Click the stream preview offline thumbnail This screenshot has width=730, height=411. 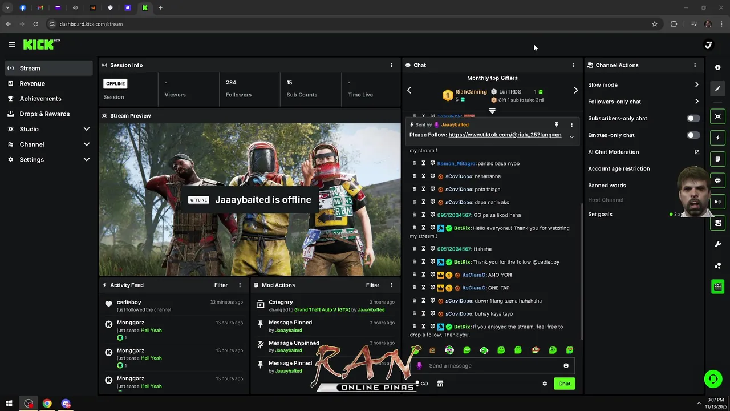click(x=250, y=200)
